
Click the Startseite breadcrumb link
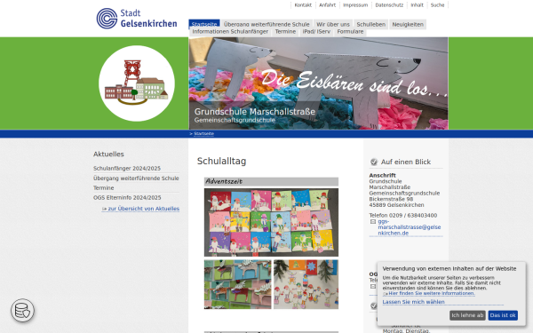tap(203, 133)
